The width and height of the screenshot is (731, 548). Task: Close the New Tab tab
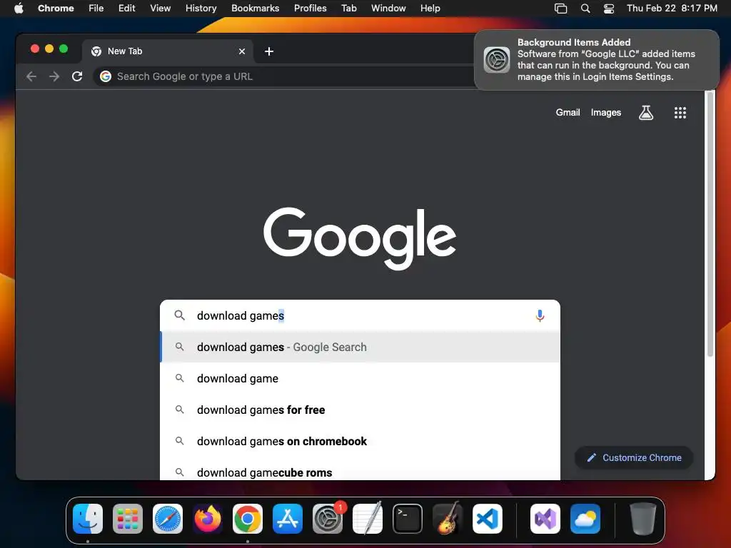pyautogui.click(x=242, y=51)
